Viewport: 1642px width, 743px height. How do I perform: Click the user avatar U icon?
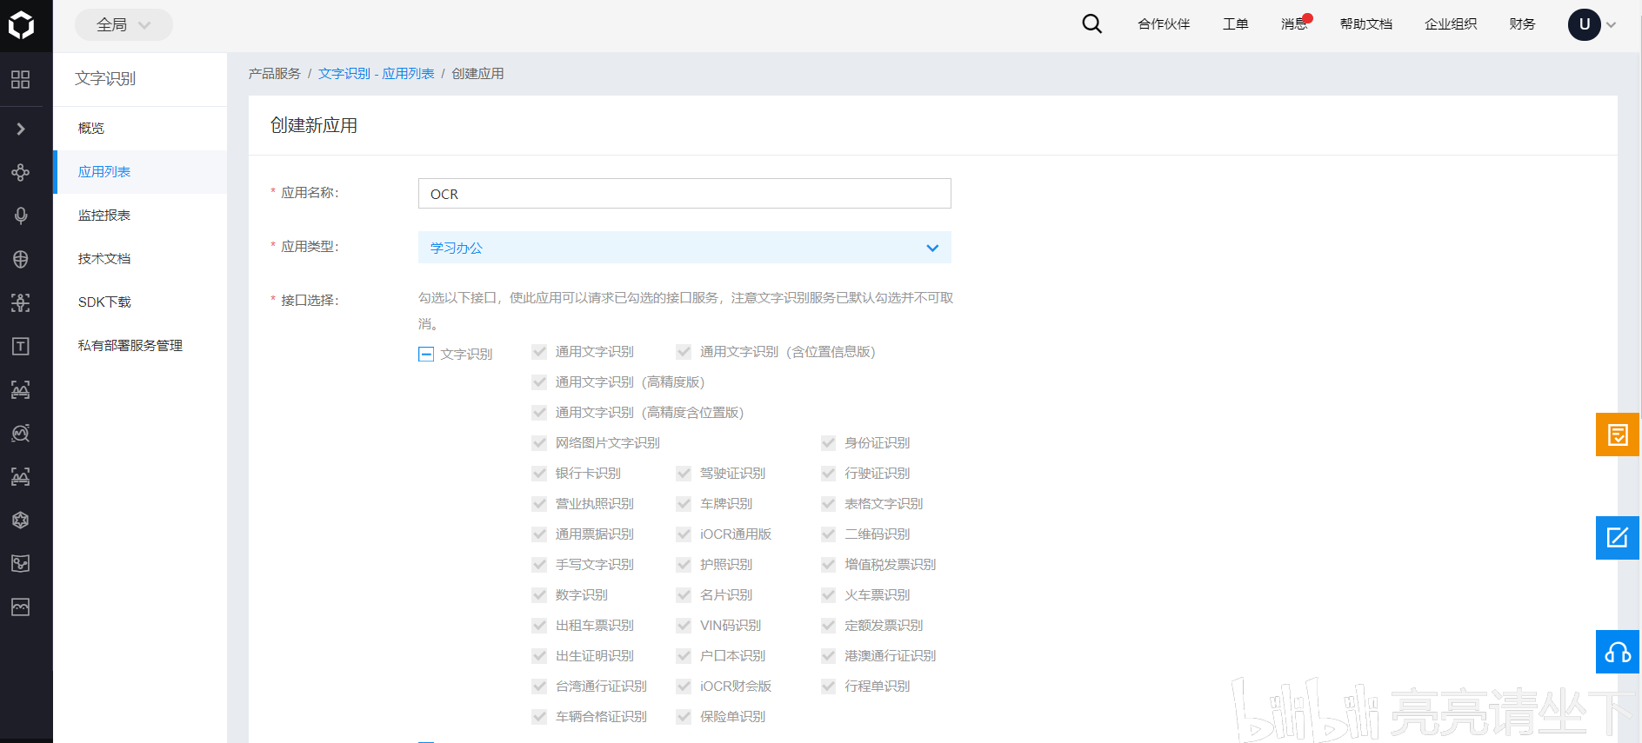click(x=1584, y=24)
